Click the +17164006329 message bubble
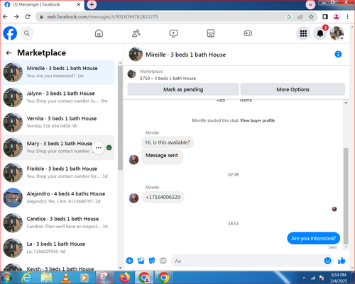Image resolution: width=355 pixels, height=284 pixels. point(163,197)
